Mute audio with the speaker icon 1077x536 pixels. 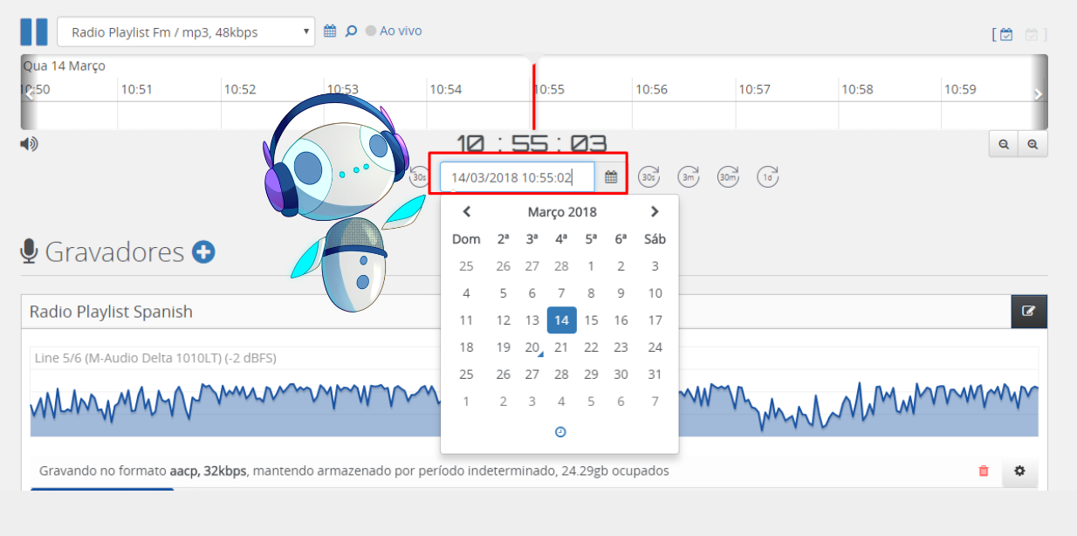[x=29, y=144]
